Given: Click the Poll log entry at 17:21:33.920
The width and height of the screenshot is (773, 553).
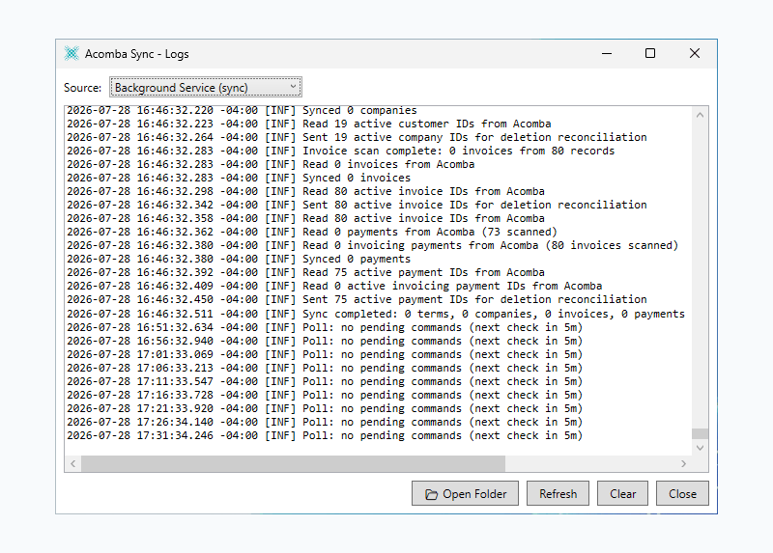Looking at the screenshot, I should pos(325,408).
